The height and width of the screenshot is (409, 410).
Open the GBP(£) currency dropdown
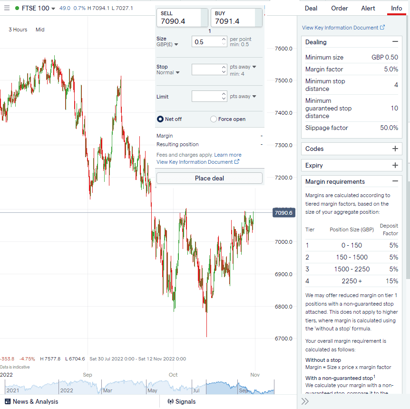(x=167, y=44)
